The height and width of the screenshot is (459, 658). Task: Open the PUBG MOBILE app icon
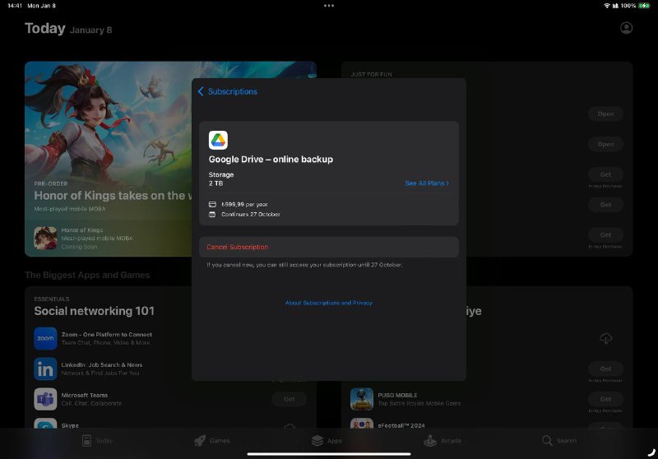tap(362, 399)
